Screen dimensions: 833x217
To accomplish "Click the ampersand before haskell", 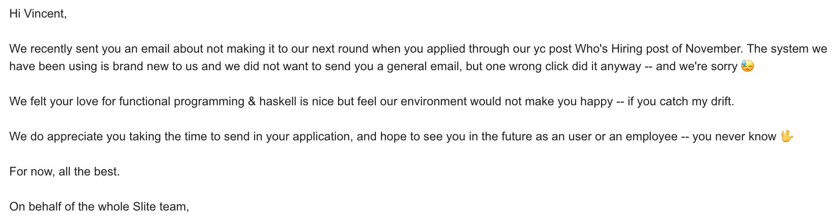I will (x=252, y=102).
